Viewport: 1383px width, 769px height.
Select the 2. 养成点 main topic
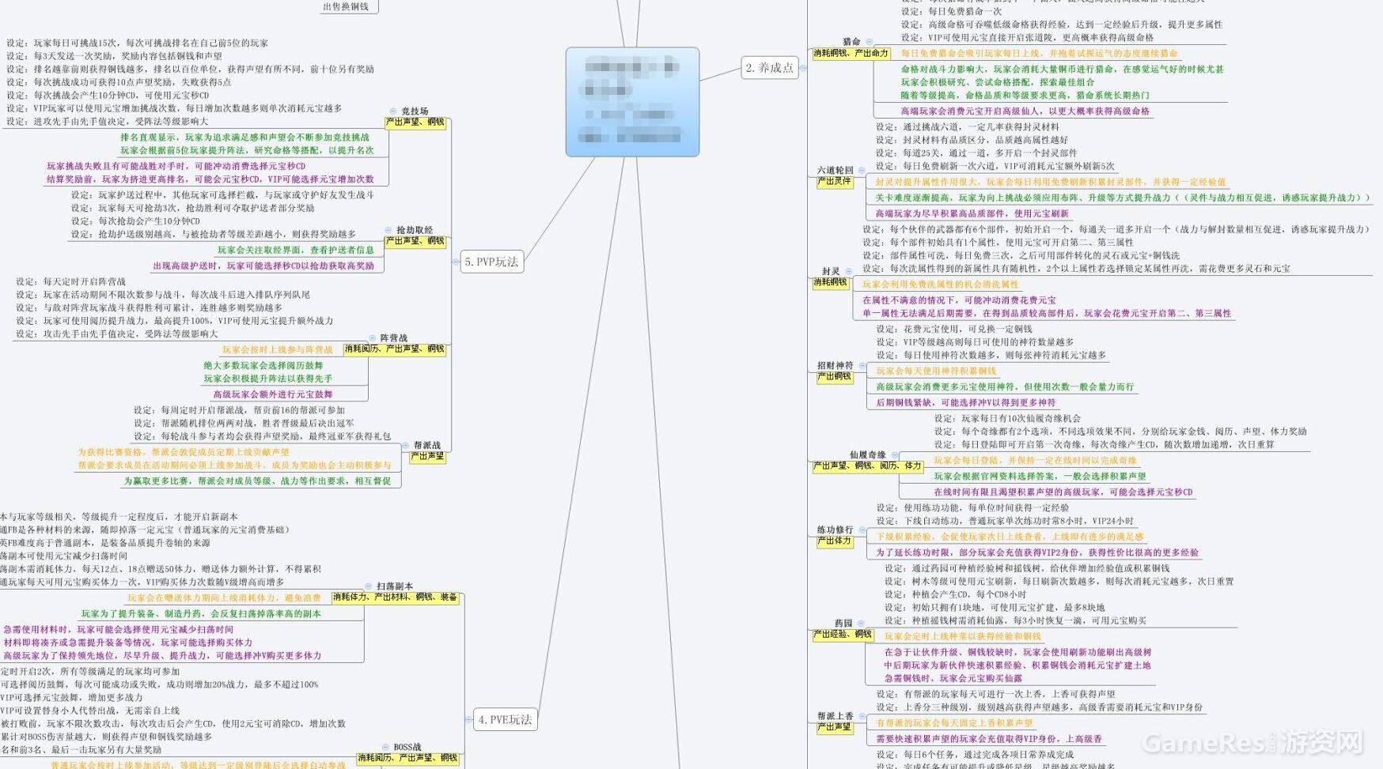(769, 68)
